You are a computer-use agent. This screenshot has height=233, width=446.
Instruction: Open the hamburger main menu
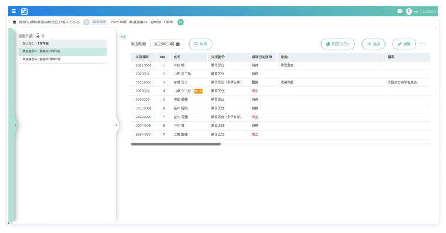[x=13, y=11]
